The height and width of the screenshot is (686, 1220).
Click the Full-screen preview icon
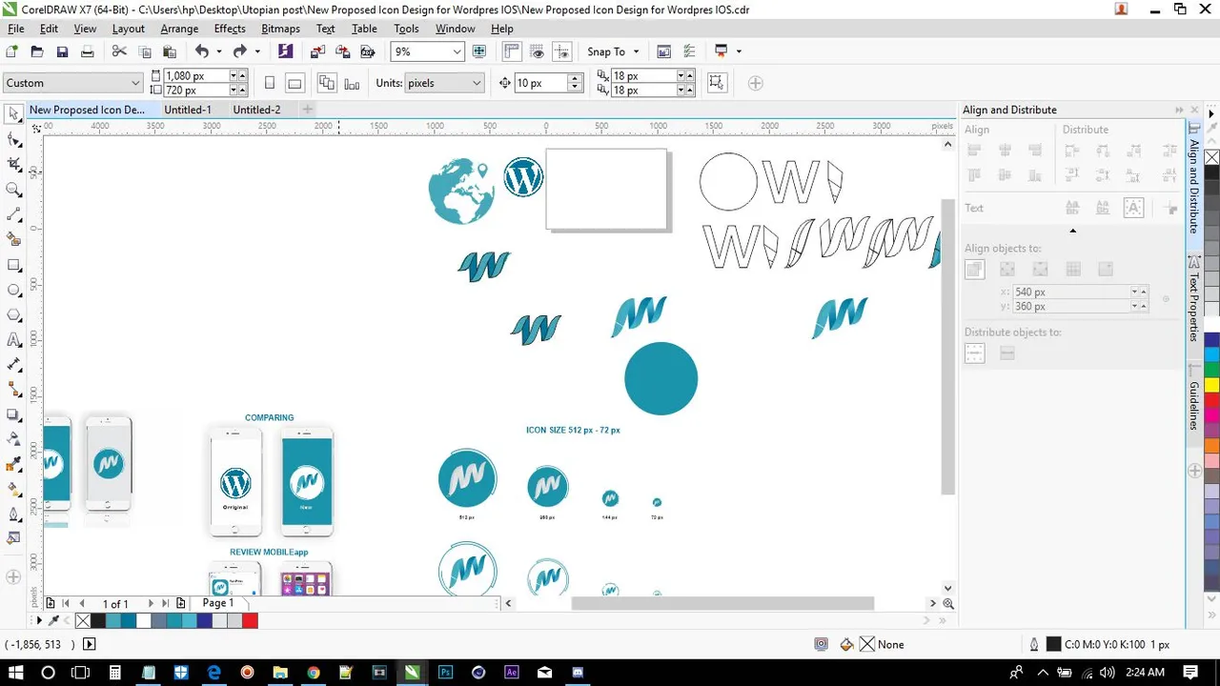click(x=479, y=51)
